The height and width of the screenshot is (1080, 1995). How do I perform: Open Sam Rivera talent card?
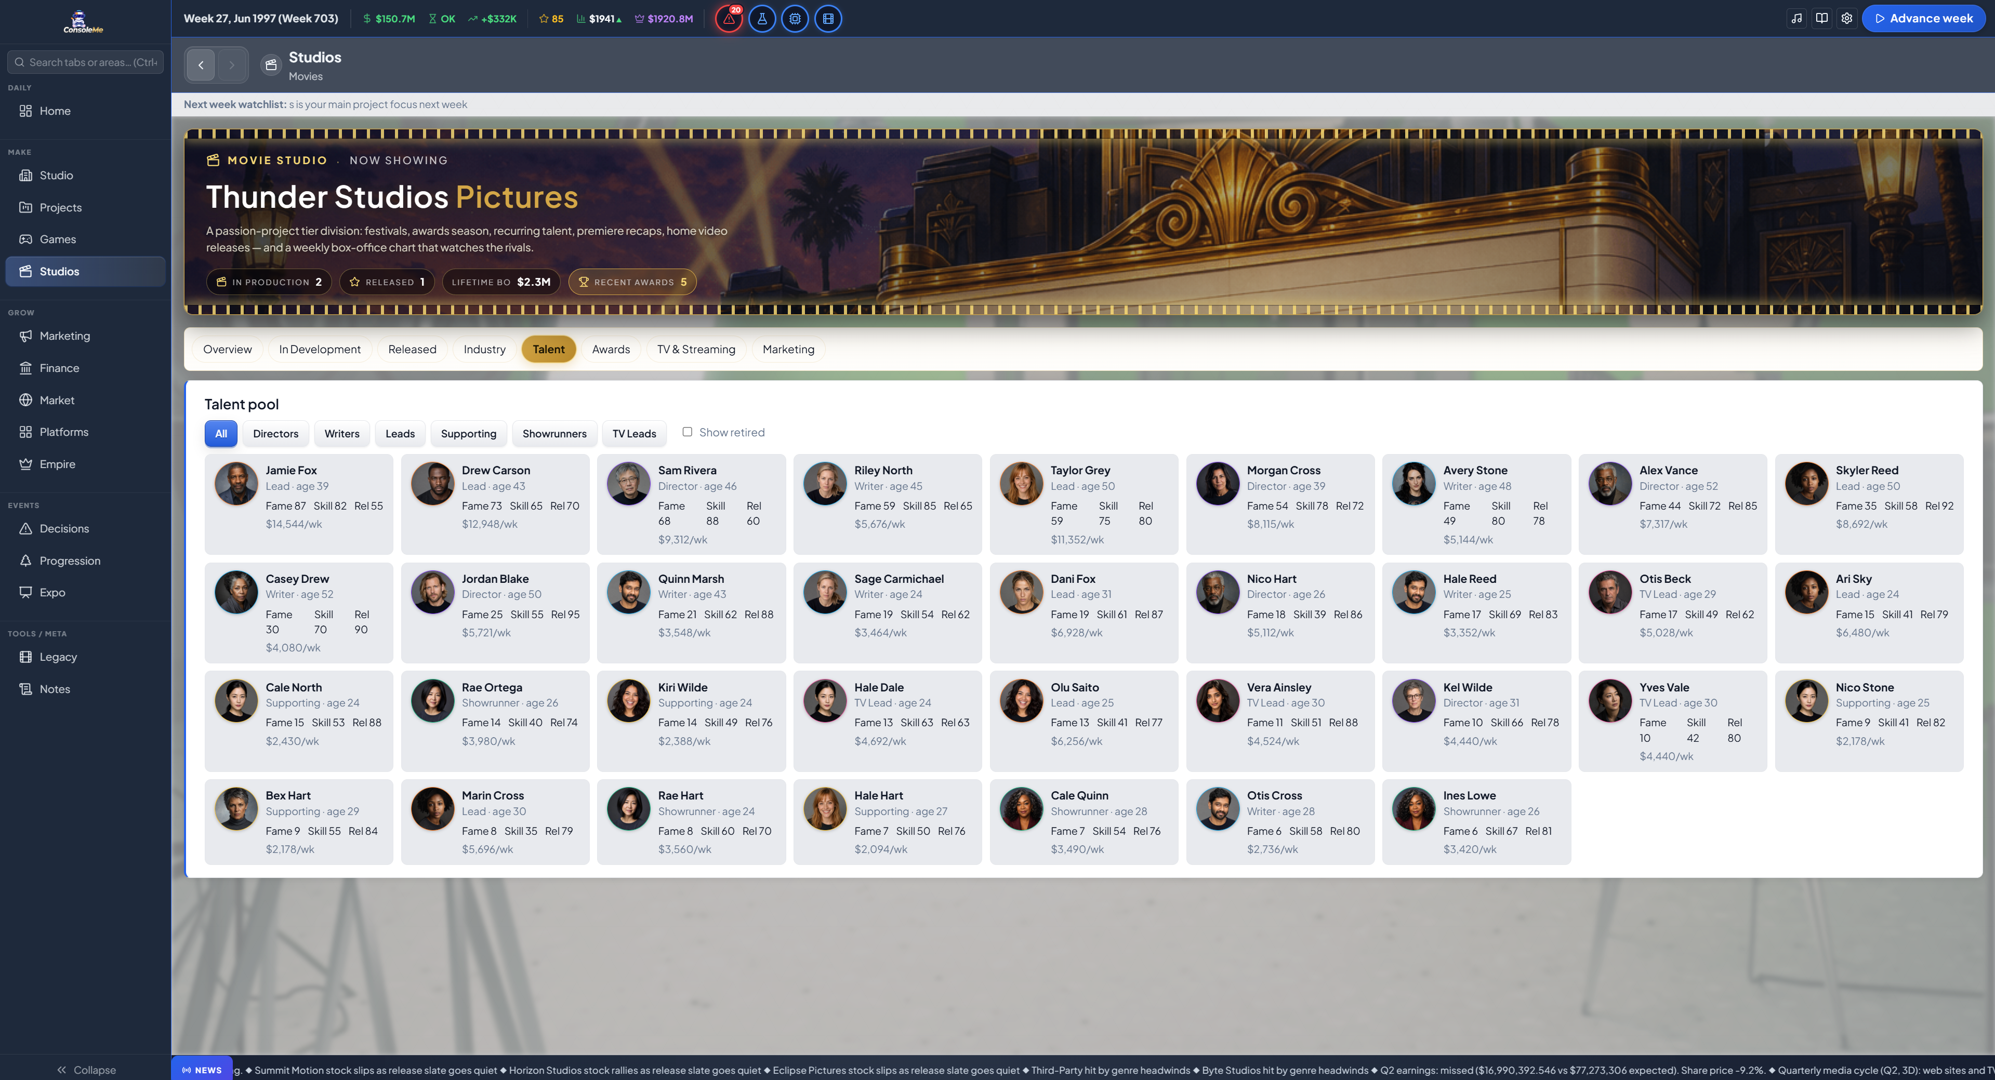[x=692, y=504]
